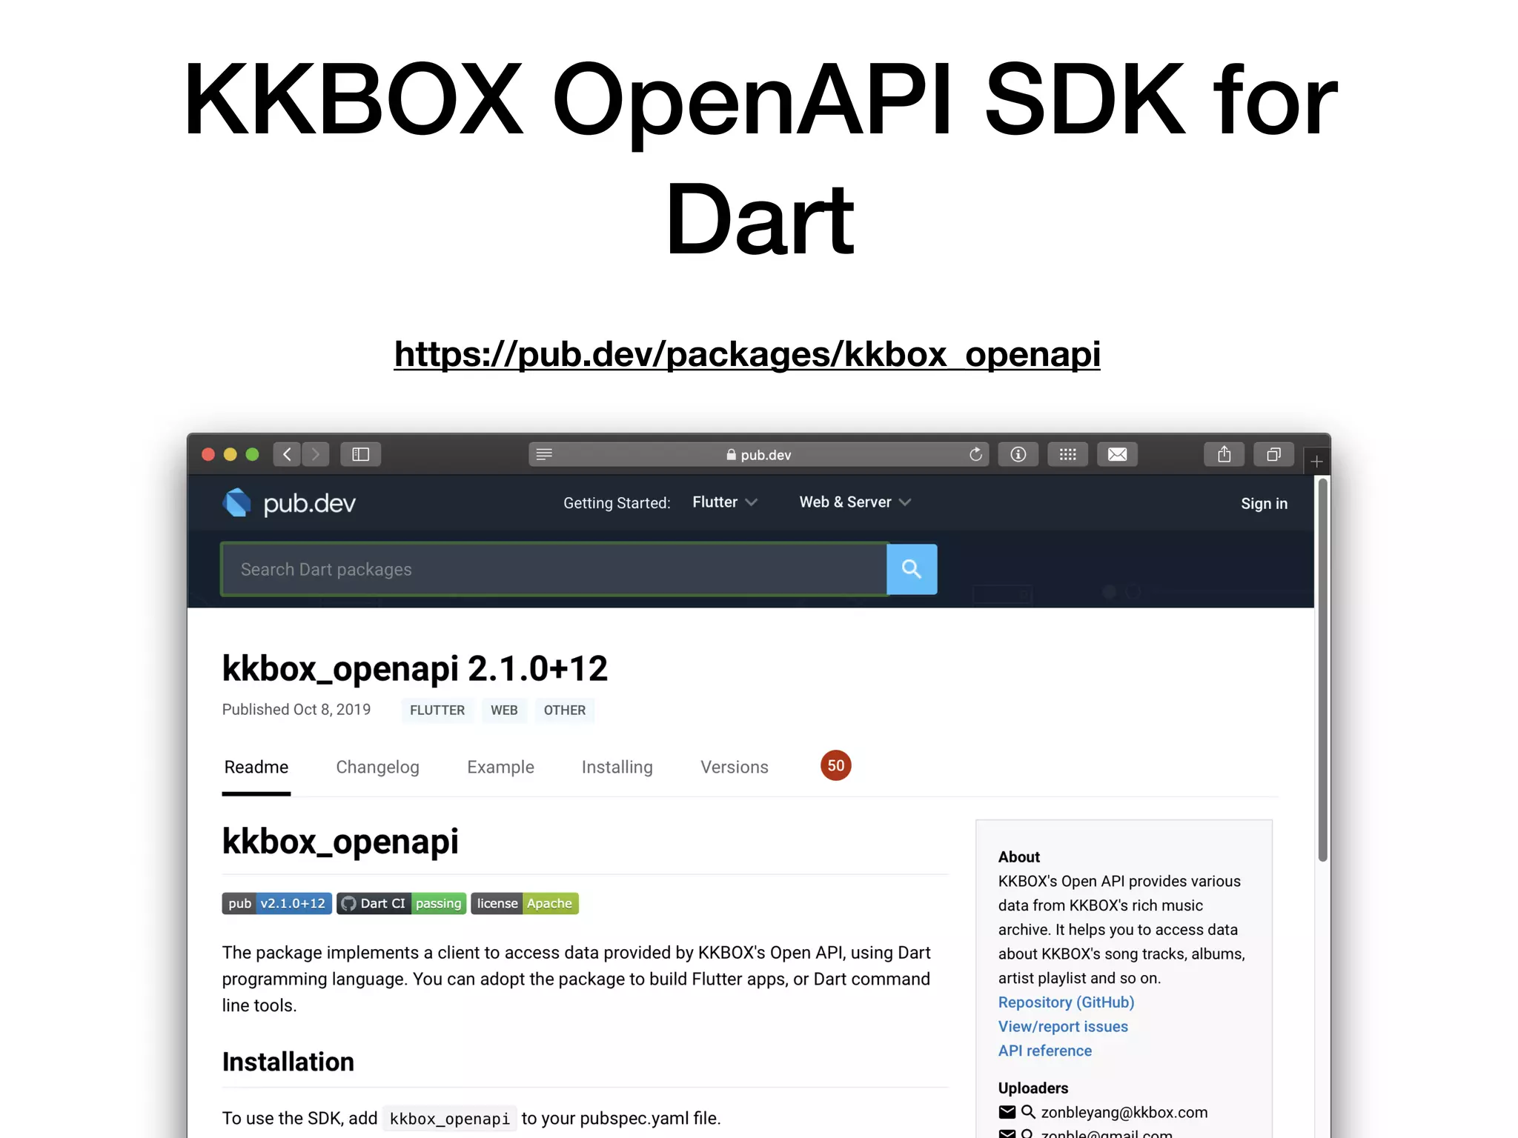Go back with Safari's back arrow
Viewport: 1518px width, 1138px height.
(287, 454)
